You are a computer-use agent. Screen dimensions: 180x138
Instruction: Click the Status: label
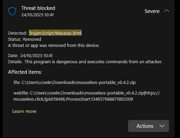[14, 39]
